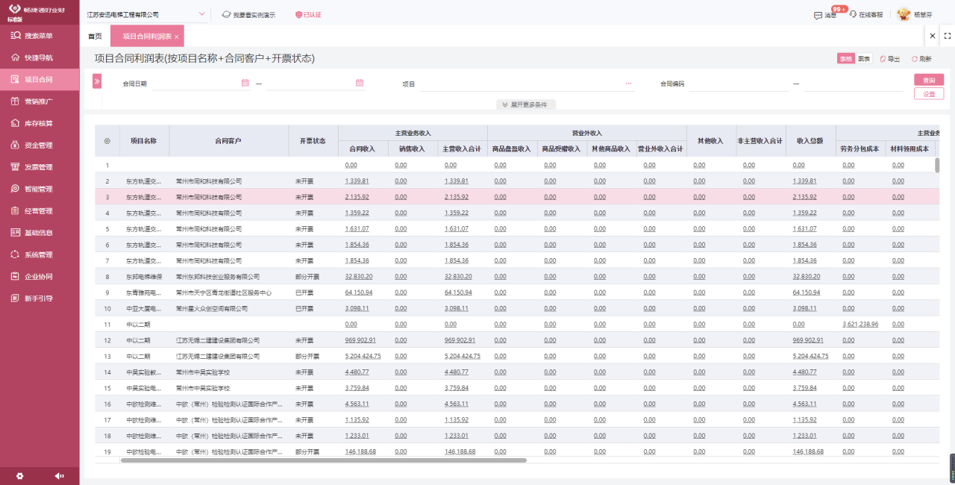
Task: Click the horizontal table scrollbar
Action: point(323,460)
